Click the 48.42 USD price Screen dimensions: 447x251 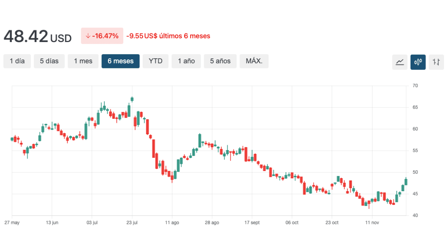[37, 37]
